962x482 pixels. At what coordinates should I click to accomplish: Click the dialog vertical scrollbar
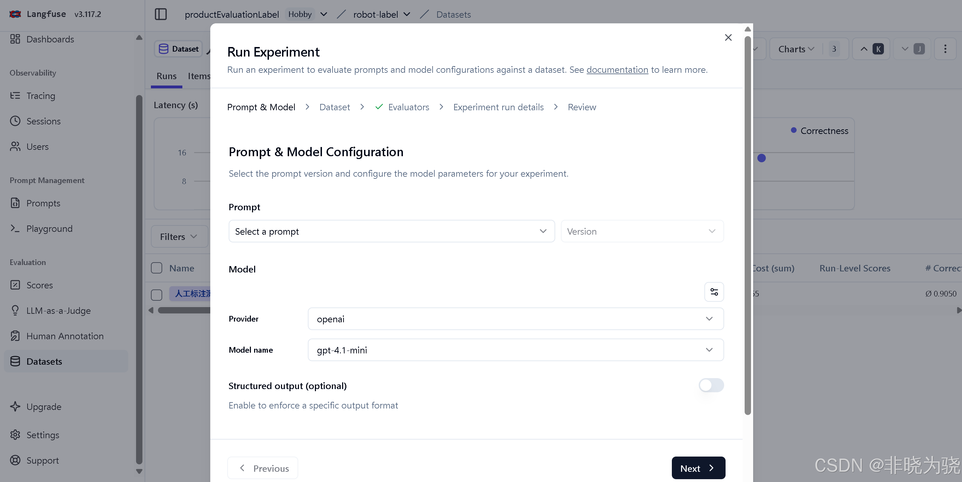[x=747, y=224]
